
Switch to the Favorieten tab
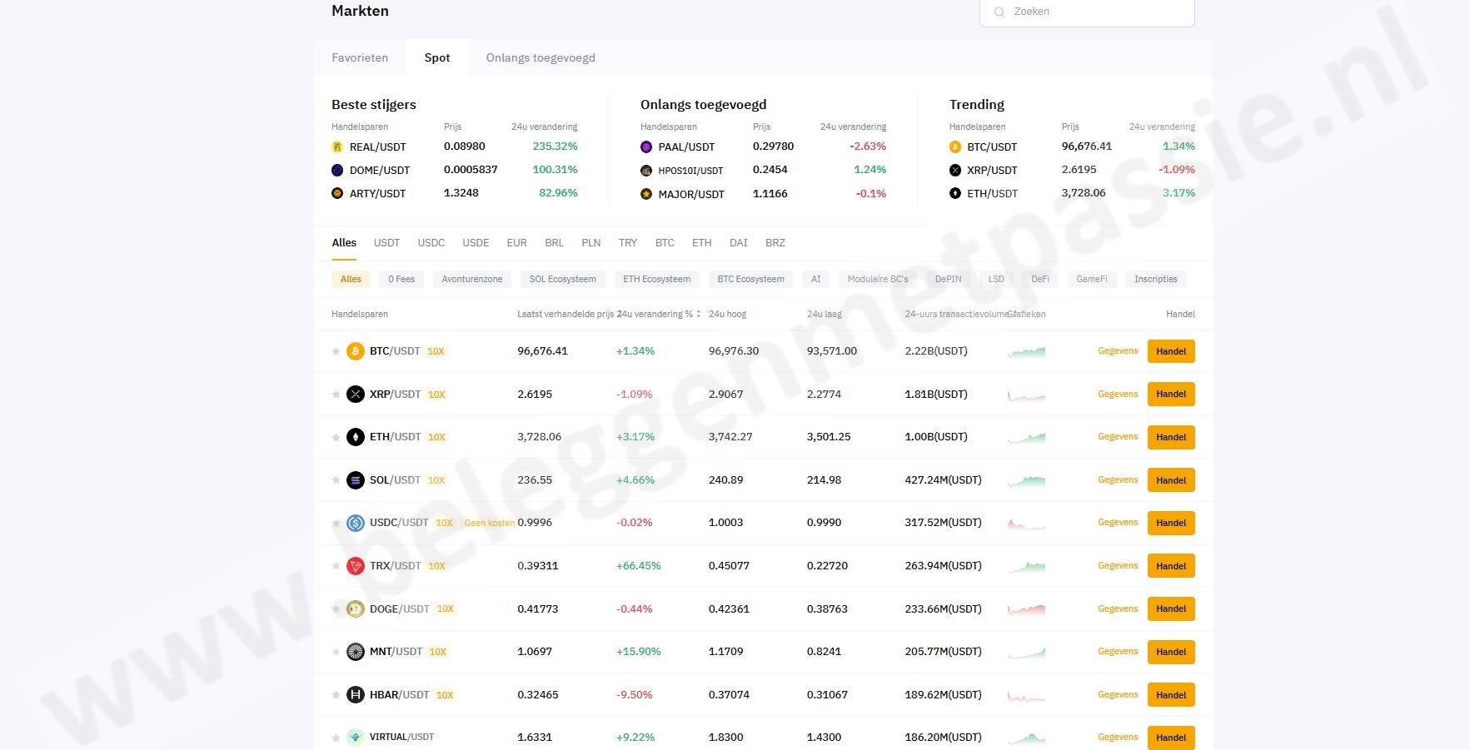[x=360, y=58]
